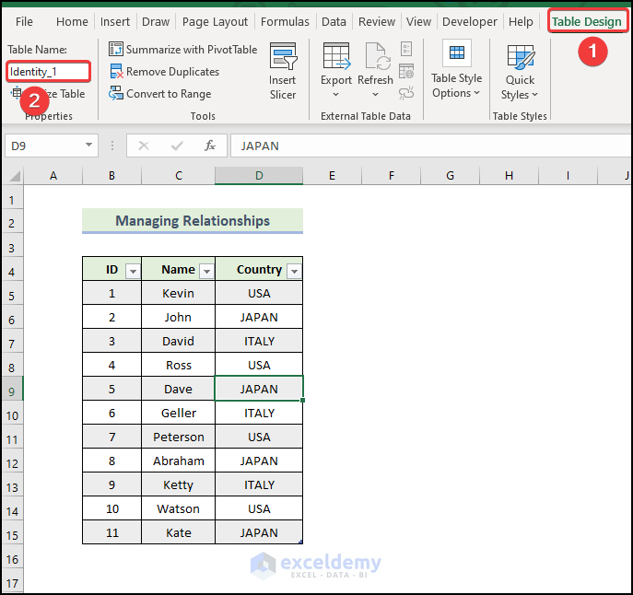The height and width of the screenshot is (595, 633).
Task: Open Quick Styles gallery
Action: pos(520,72)
